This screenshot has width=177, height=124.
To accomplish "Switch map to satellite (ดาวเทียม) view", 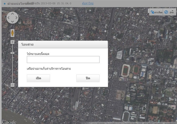I will pos(156,12).
